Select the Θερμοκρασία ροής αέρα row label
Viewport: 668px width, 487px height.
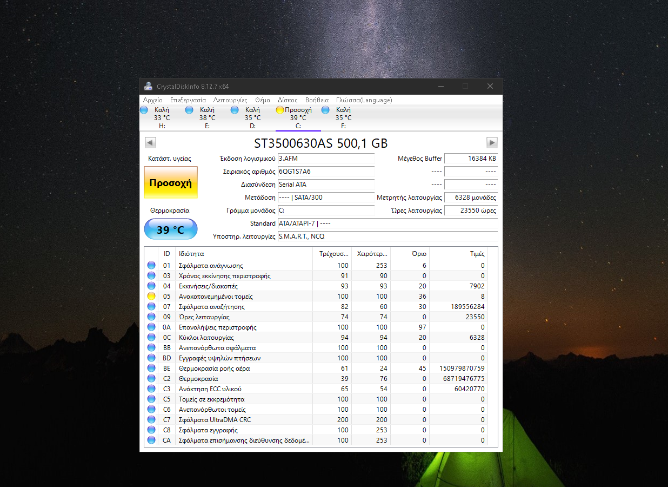pos(215,368)
